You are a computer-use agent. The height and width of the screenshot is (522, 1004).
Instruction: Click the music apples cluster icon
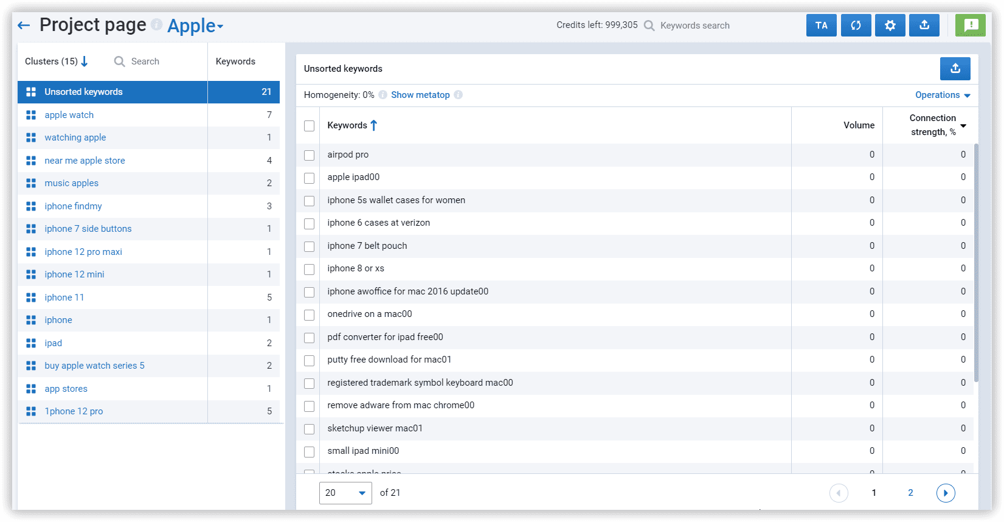(x=31, y=183)
